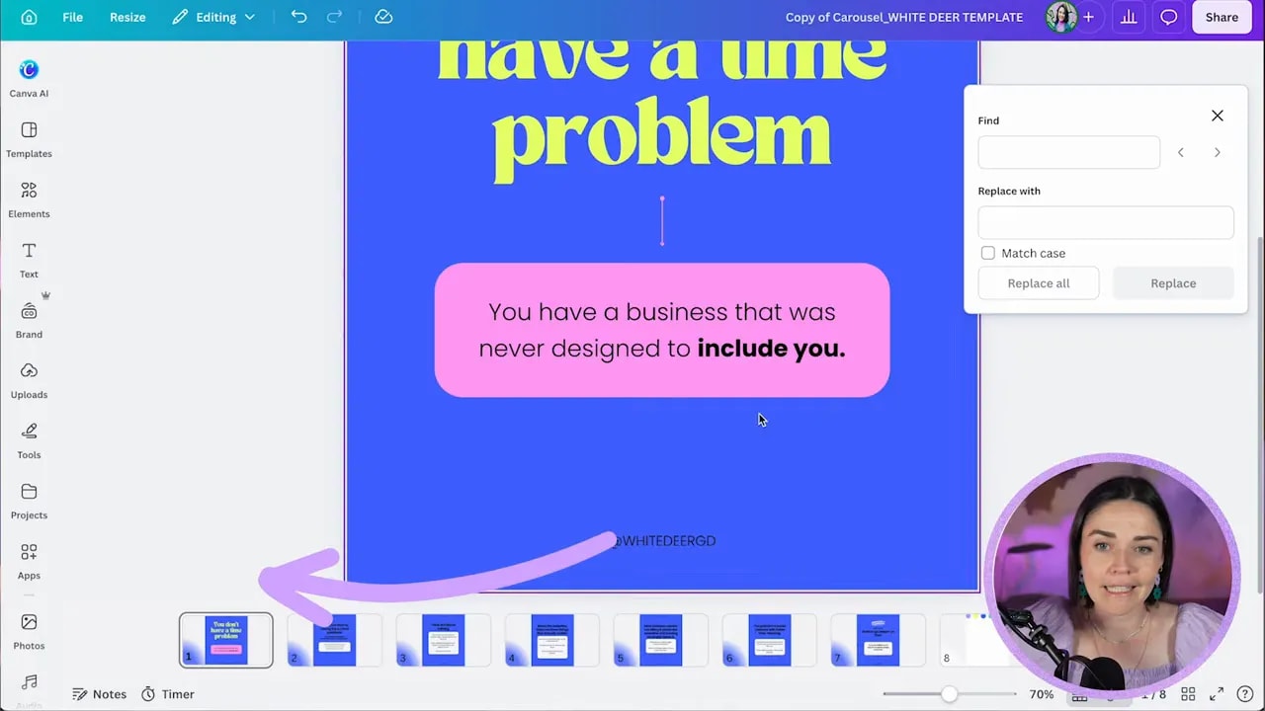Focus the Replace with input field
This screenshot has height=711, width=1265.
pos(1106,222)
